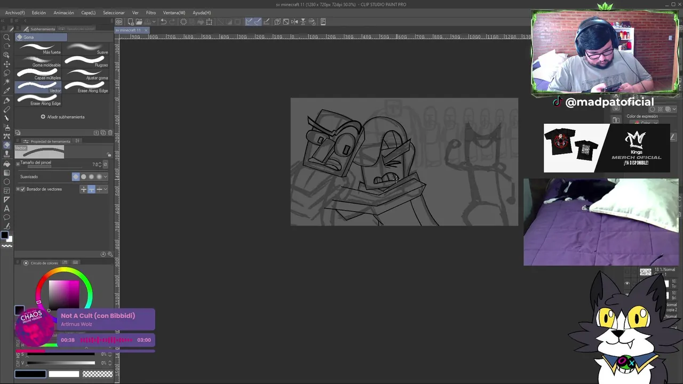The width and height of the screenshot is (683, 384).
Task: Click the Undo arrow icon
Action: click(163, 22)
